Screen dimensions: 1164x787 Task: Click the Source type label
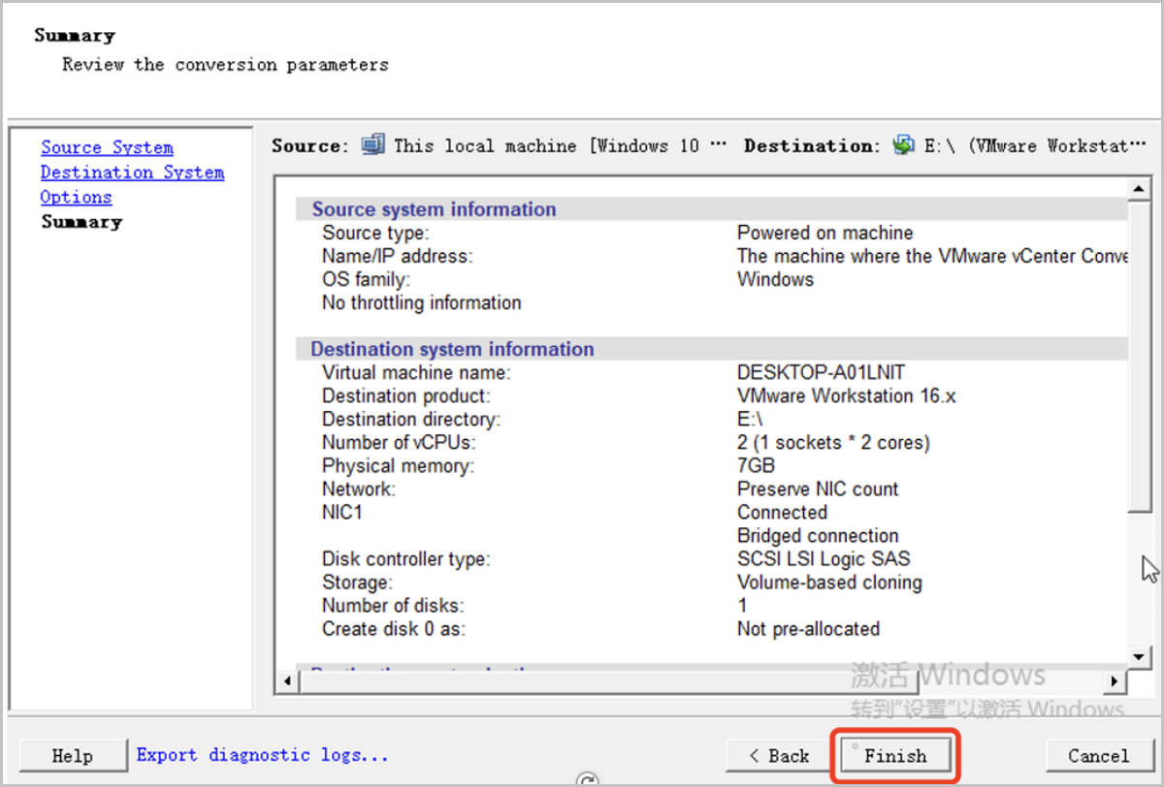[375, 233]
